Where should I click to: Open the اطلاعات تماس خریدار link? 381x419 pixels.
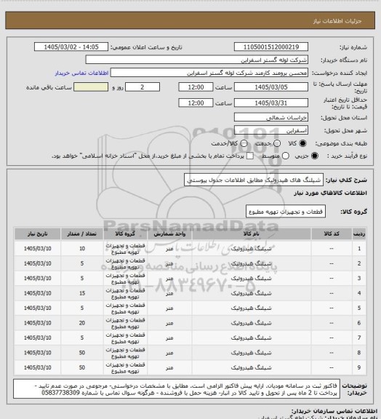(81, 73)
